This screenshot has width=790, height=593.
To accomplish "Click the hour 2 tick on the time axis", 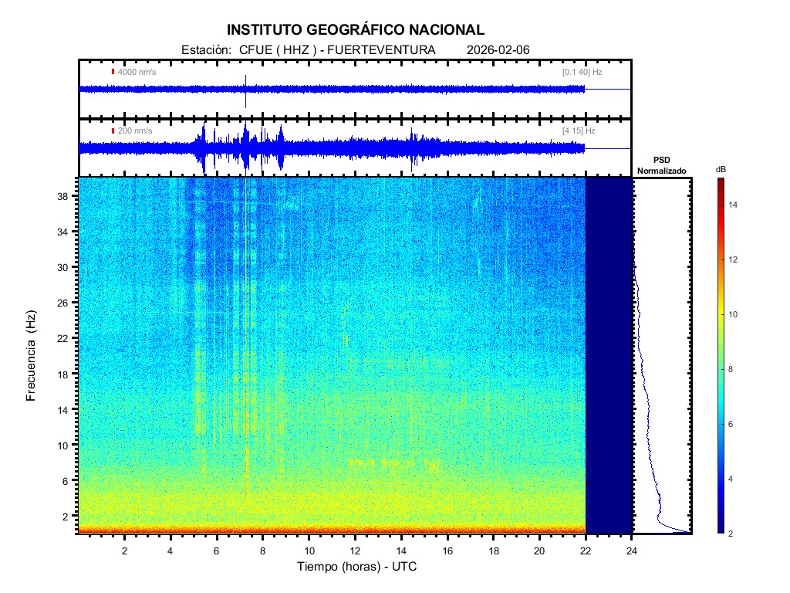I will coord(125,551).
